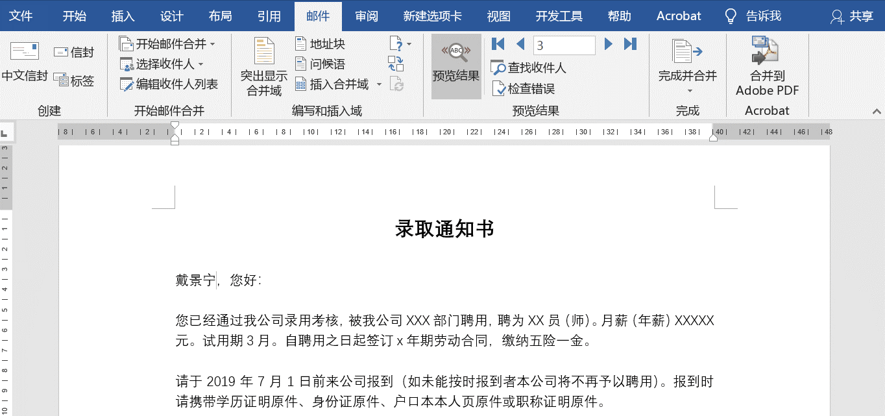The image size is (885, 416).
Task: Go to the previous record
Action: tap(520, 43)
